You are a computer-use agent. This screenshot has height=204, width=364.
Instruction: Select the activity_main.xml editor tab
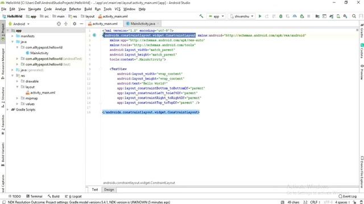[105, 24]
